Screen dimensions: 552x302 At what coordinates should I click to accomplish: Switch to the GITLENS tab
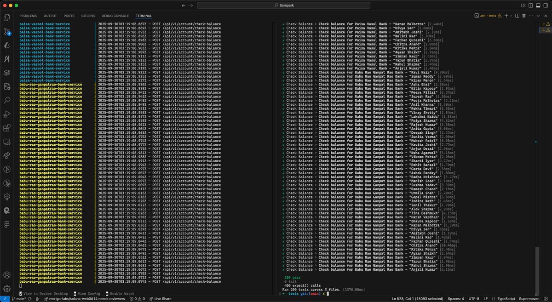point(88,16)
